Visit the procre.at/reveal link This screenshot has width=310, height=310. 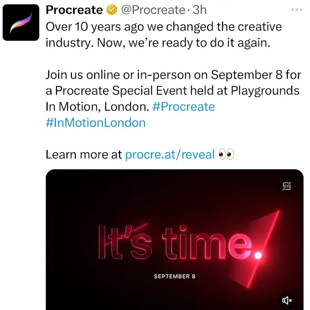pos(170,154)
